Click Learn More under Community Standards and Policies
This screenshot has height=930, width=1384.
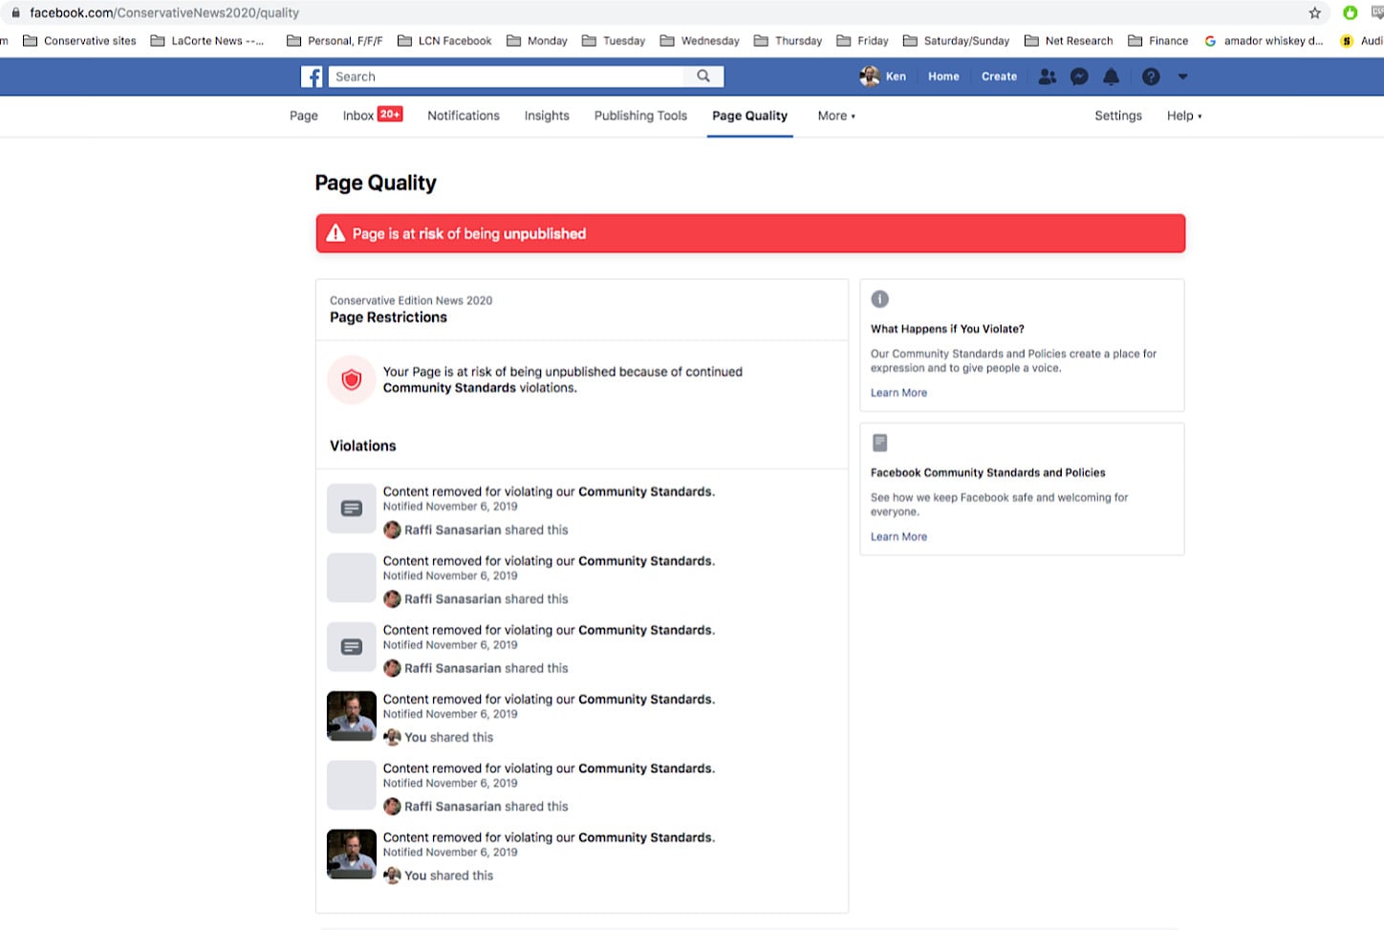point(898,537)
